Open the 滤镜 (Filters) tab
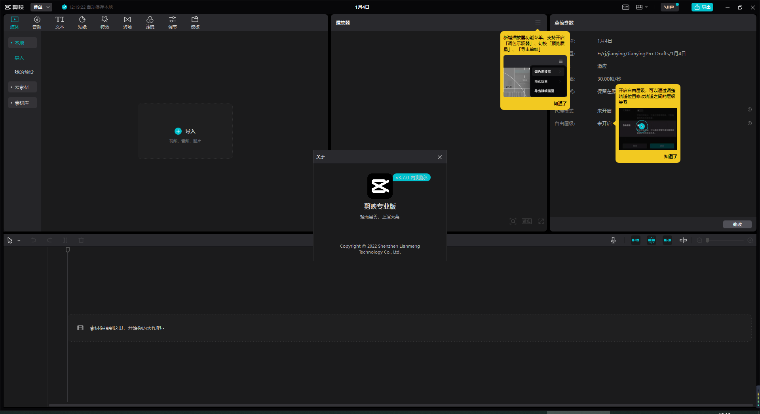Viewport: 760px width, 414px height. tap(150, 23)
